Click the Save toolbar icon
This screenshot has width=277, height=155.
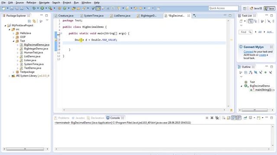coord(12,8)
